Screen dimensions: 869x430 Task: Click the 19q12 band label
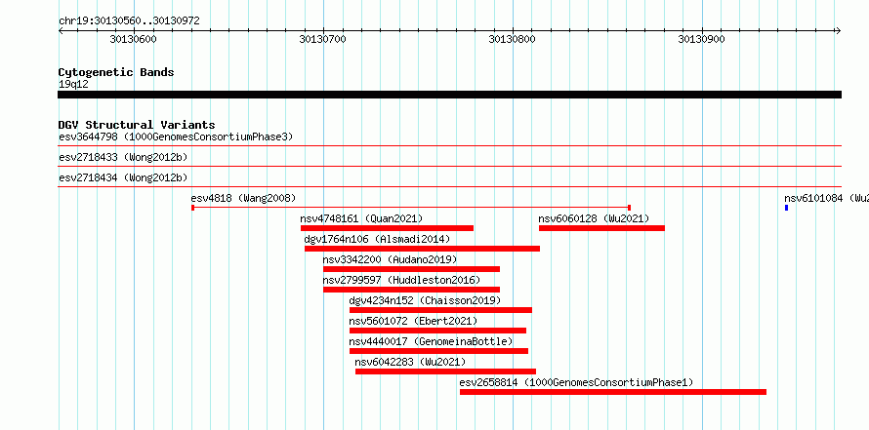73,84
